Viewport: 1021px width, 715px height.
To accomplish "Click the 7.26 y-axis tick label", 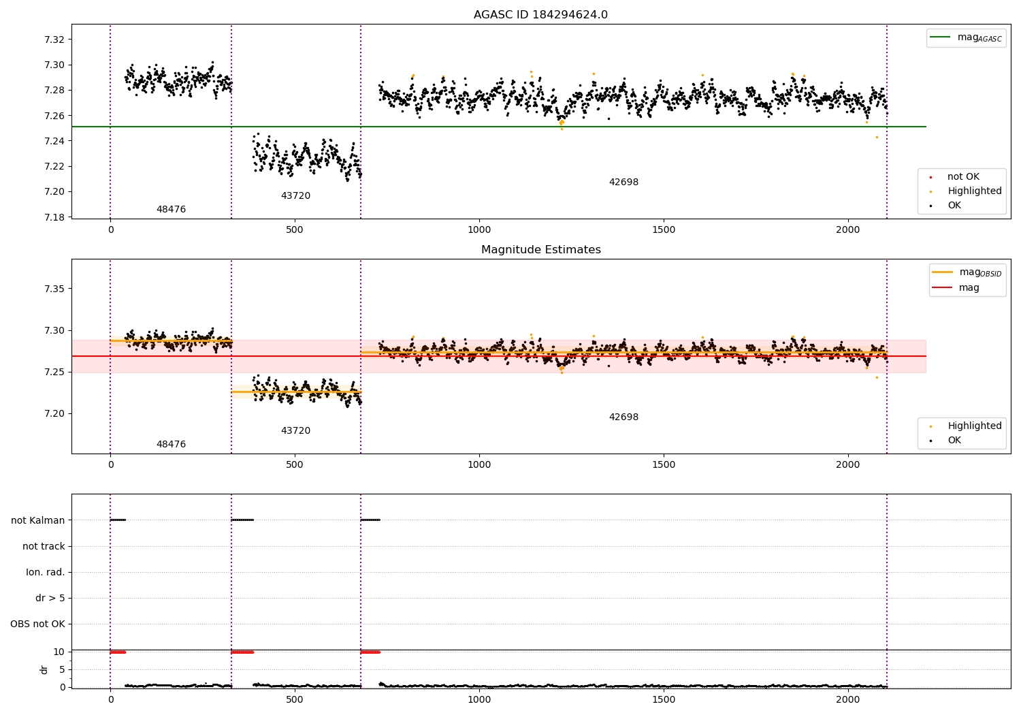I will click(54, 116).
